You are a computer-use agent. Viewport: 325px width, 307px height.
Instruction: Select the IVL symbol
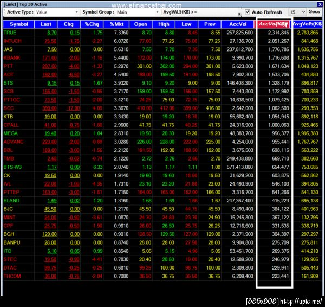pyautogui.click(x=7, y=184)
